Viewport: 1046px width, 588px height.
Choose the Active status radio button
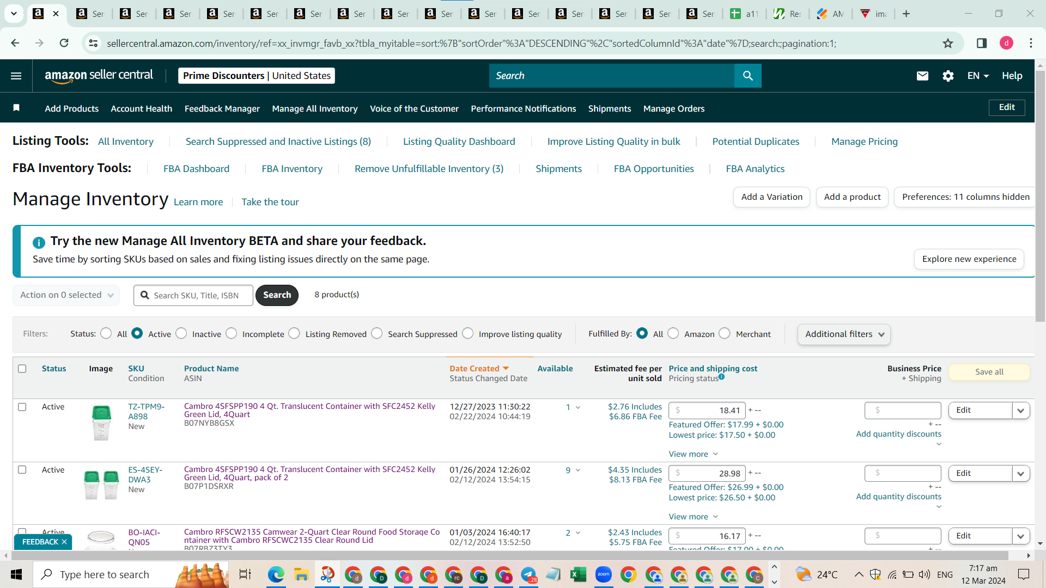point(137,333)
